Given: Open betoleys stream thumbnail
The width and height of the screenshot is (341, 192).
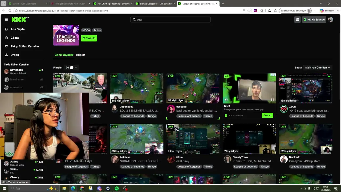Looking at the screenshot, I should [x=136, y=139].
